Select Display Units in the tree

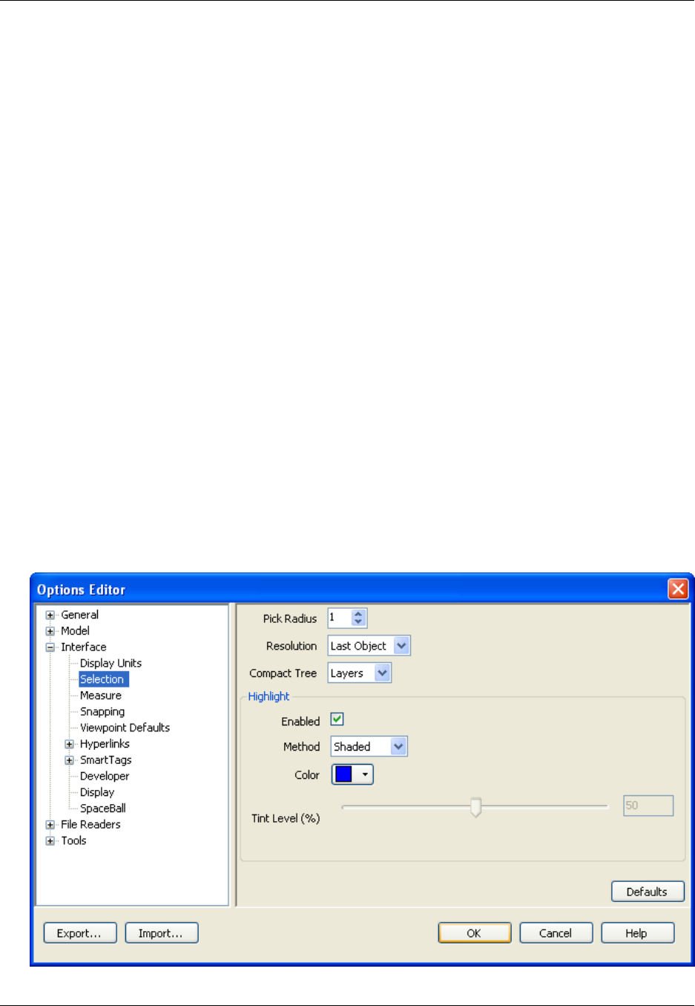pyautogui.click(x=111, y=663)
